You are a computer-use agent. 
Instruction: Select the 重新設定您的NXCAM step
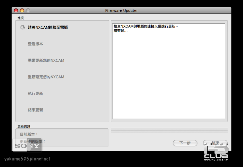tap(46, 77)
